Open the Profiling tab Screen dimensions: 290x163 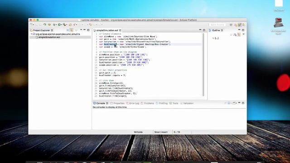(161, 103)
